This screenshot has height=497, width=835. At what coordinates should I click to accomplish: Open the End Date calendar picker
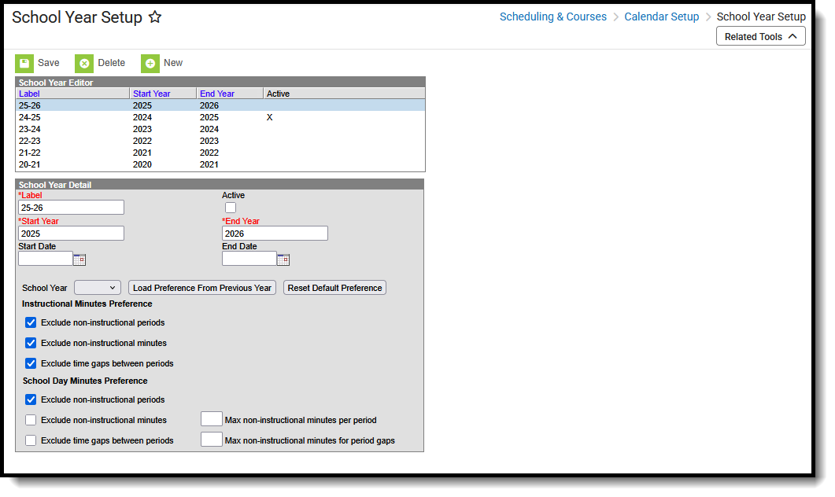[283, 260]
